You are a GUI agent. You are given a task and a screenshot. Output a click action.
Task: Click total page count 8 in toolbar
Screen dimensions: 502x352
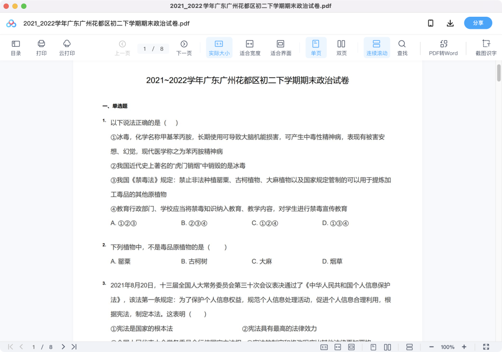pos(162,49)
